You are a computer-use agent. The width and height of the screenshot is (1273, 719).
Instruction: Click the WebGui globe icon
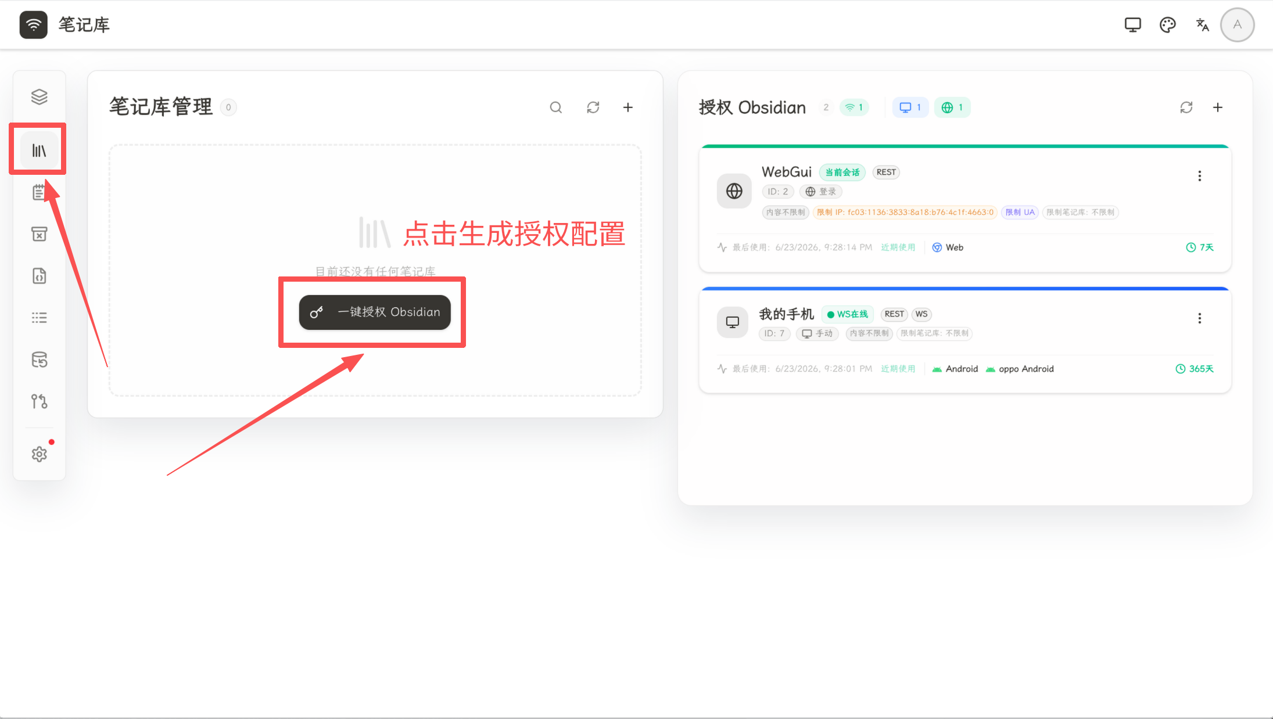coord(734,191)
